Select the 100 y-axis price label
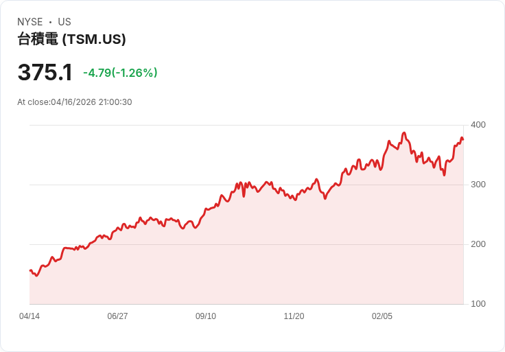505x352 pixels. tap(478, 304)
